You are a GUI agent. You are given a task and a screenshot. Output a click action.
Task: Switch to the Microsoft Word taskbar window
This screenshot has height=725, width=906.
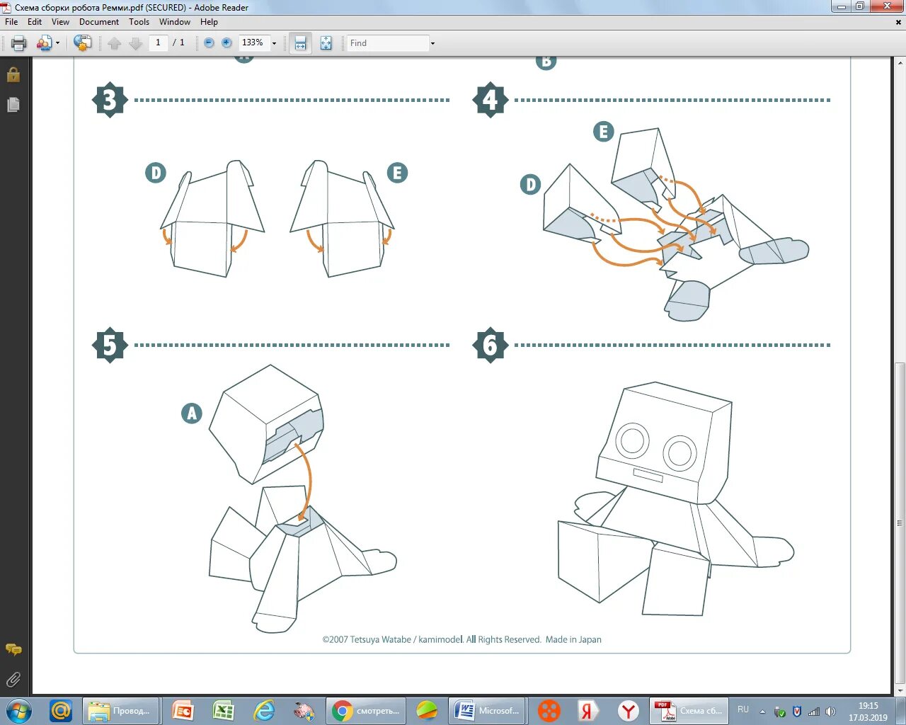click(487, 711)
